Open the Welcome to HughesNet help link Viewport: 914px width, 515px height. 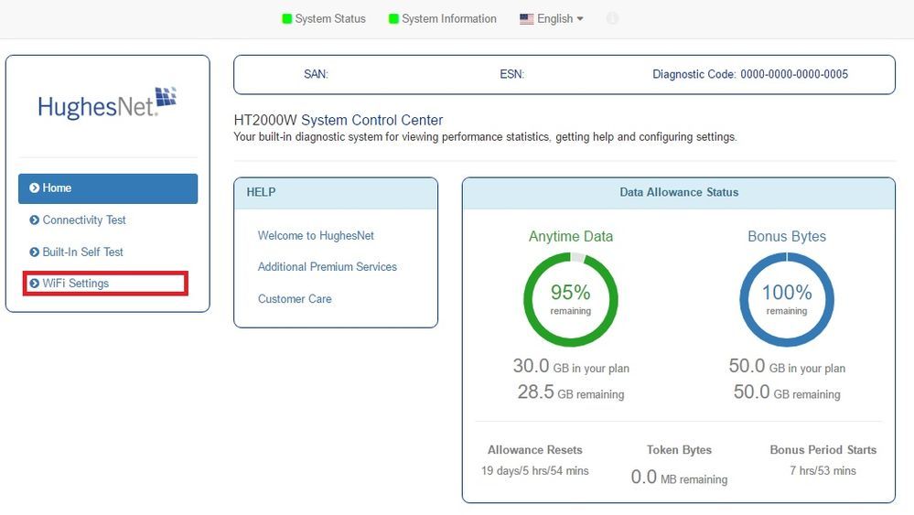point(316,235)
